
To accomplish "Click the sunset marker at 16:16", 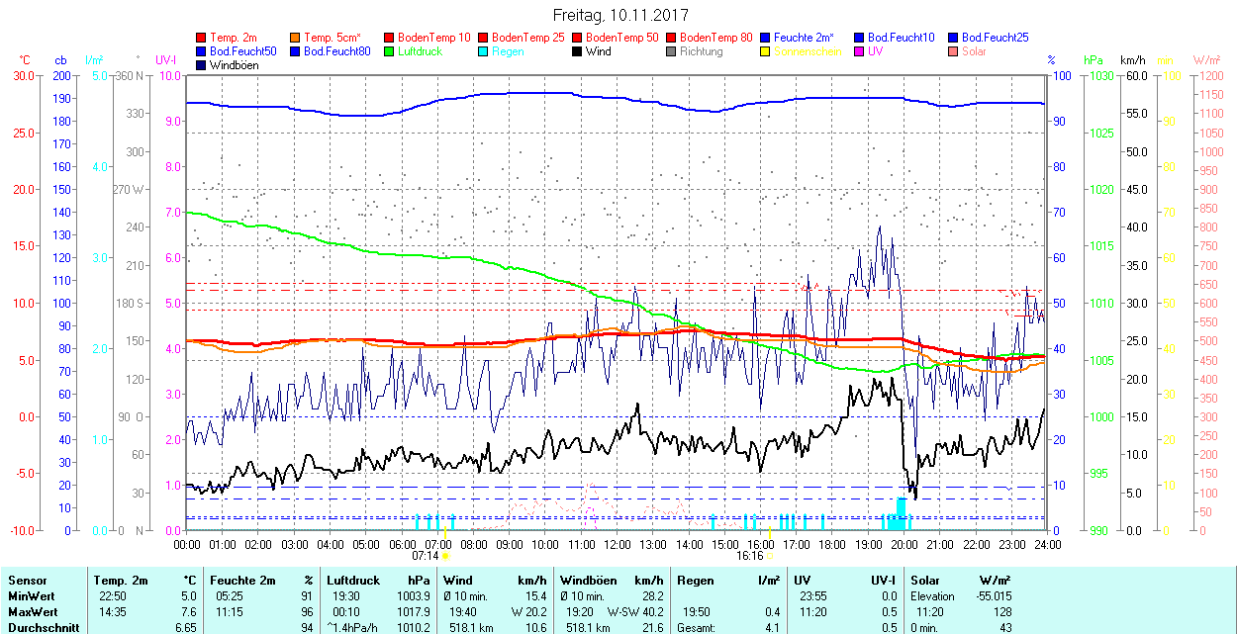I will (770, 556).
